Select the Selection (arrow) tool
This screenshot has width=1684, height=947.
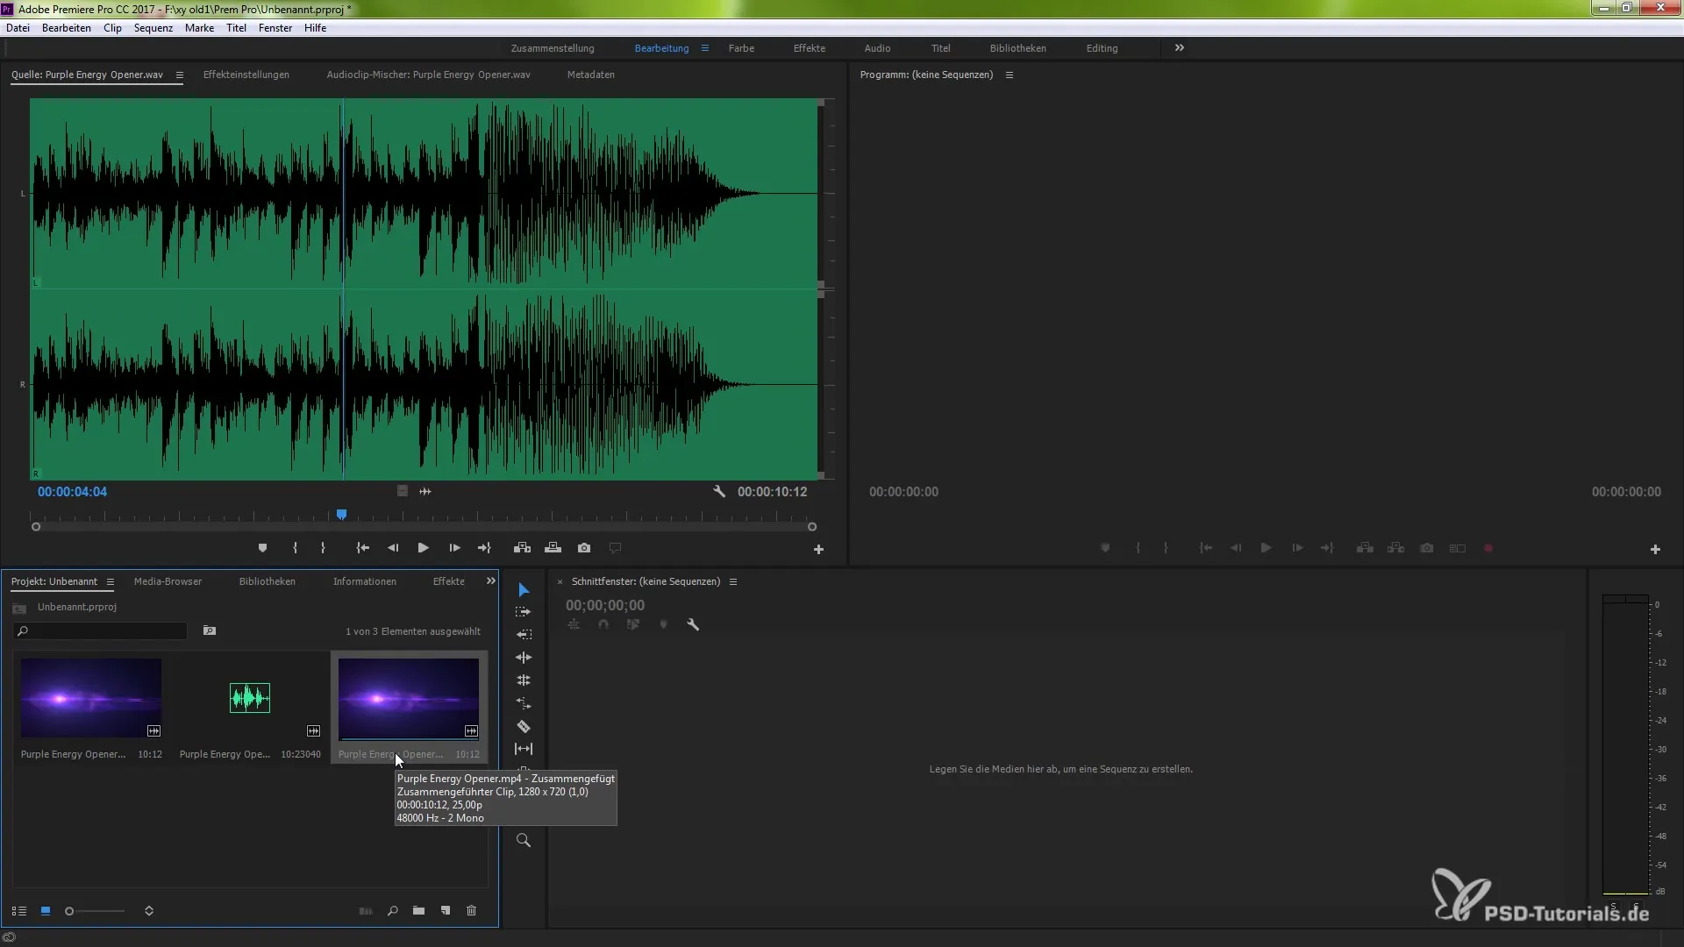[524, 590]
